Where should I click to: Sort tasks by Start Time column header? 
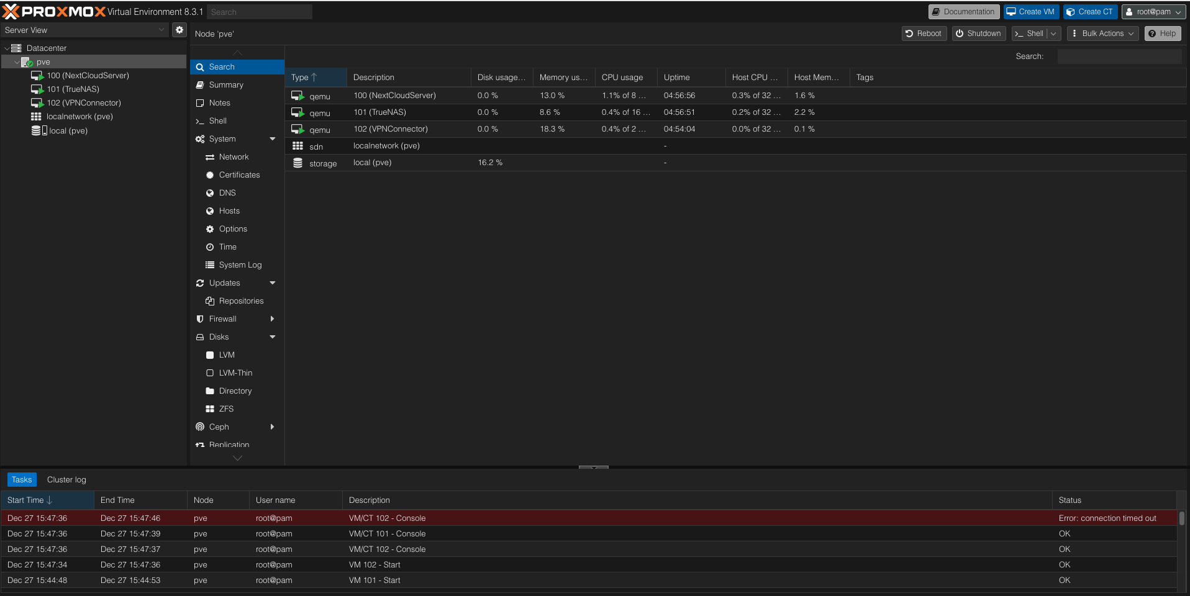click(47, 500)
